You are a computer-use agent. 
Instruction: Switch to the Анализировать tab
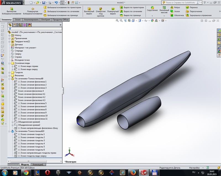(31, 20)
